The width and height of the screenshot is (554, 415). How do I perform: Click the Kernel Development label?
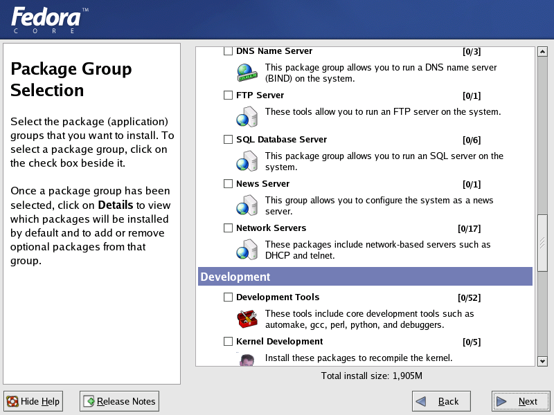(x=280, y=341)
